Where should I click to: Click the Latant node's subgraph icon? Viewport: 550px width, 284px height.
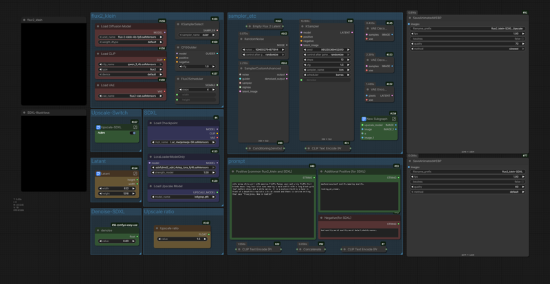[x=135, y=174]
